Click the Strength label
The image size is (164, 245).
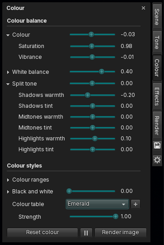coord(30,217)
